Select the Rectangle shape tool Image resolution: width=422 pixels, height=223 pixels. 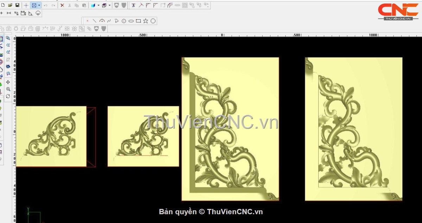pyautogui.click(x=138, y=21)
